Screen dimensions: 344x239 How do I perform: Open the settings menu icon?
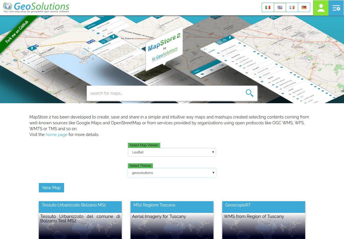336,8
